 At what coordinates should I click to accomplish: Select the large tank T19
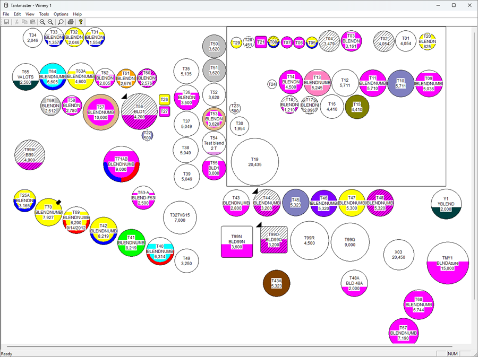pyautogui.click(x=254, y=162)
